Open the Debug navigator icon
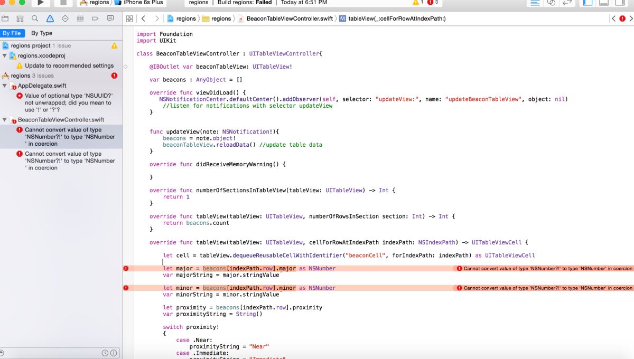The width and height of the screenshot is (634, 359). point(80,18)
